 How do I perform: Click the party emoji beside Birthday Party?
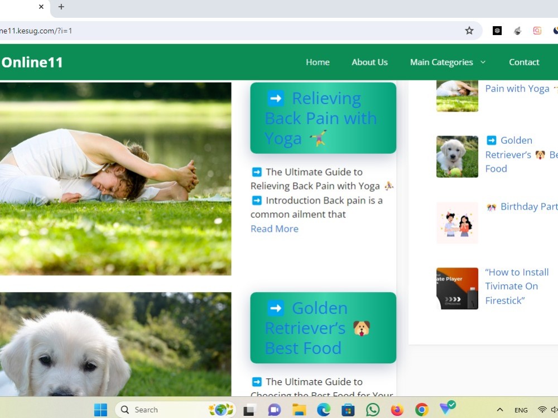(x=492, y=207)
